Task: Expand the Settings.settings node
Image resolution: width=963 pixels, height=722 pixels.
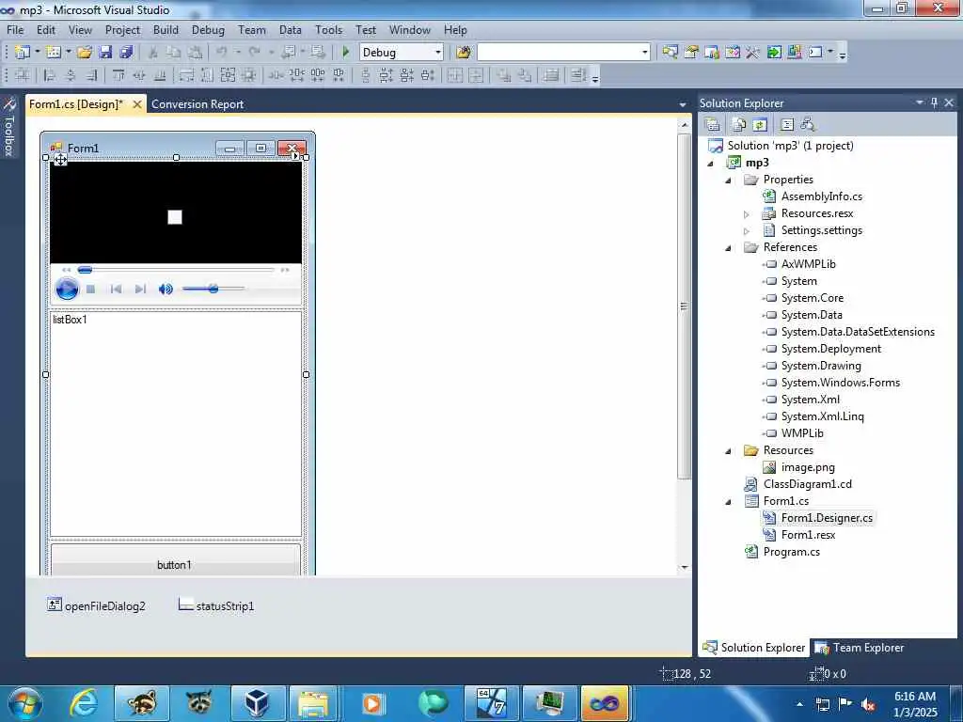Action: click(x=746, y=231)
